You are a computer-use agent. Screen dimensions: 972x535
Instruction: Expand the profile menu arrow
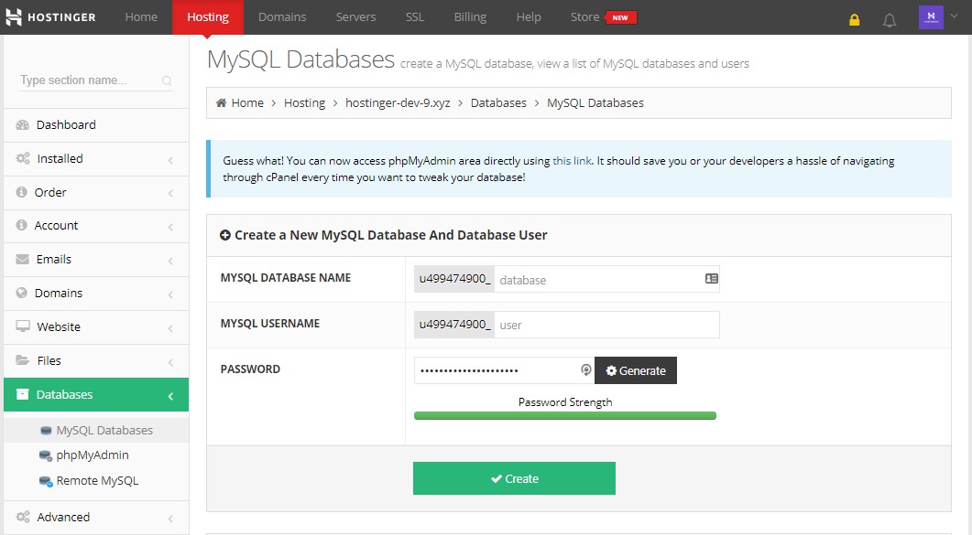tap(954, 16)
